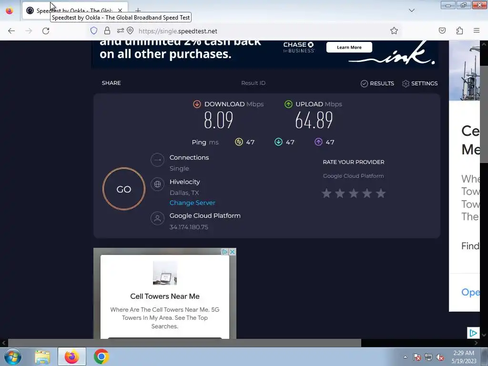Click the IP address 34.174.180.75

coord(189,227)
